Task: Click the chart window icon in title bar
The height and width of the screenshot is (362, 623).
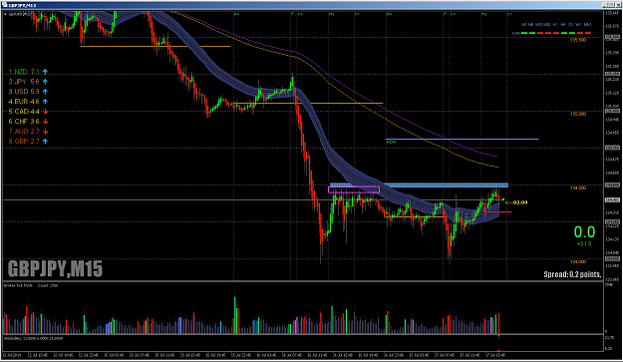Action: pyautogui.click(x=5, y=5)
